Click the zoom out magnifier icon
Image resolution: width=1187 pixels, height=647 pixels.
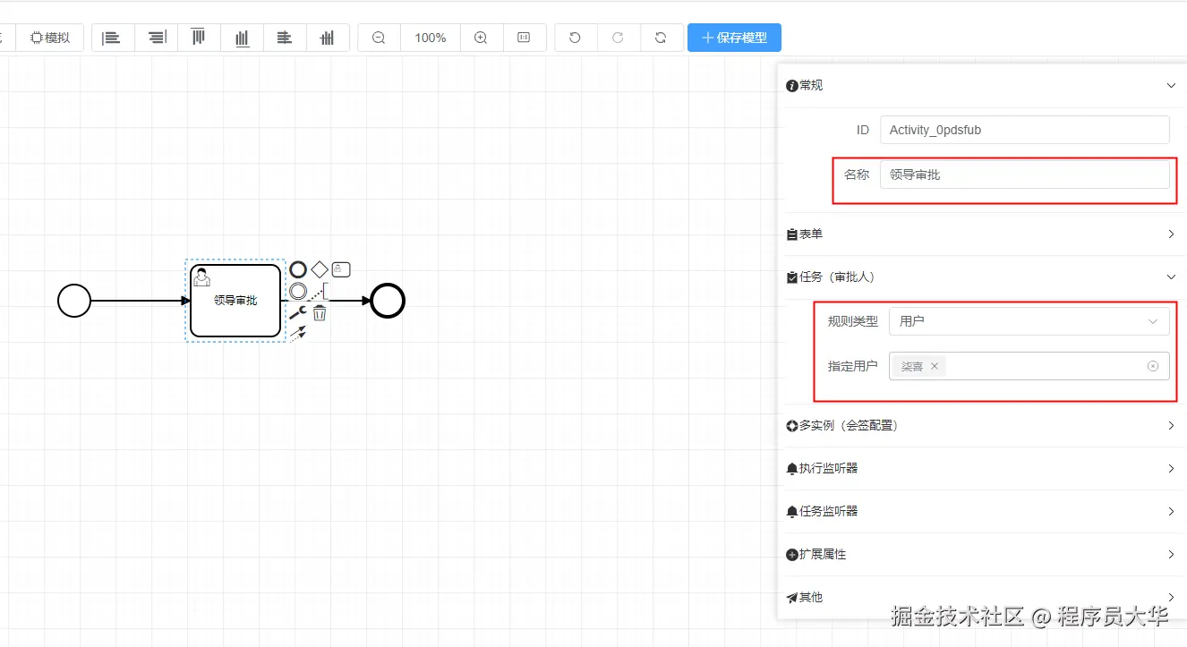378,38
